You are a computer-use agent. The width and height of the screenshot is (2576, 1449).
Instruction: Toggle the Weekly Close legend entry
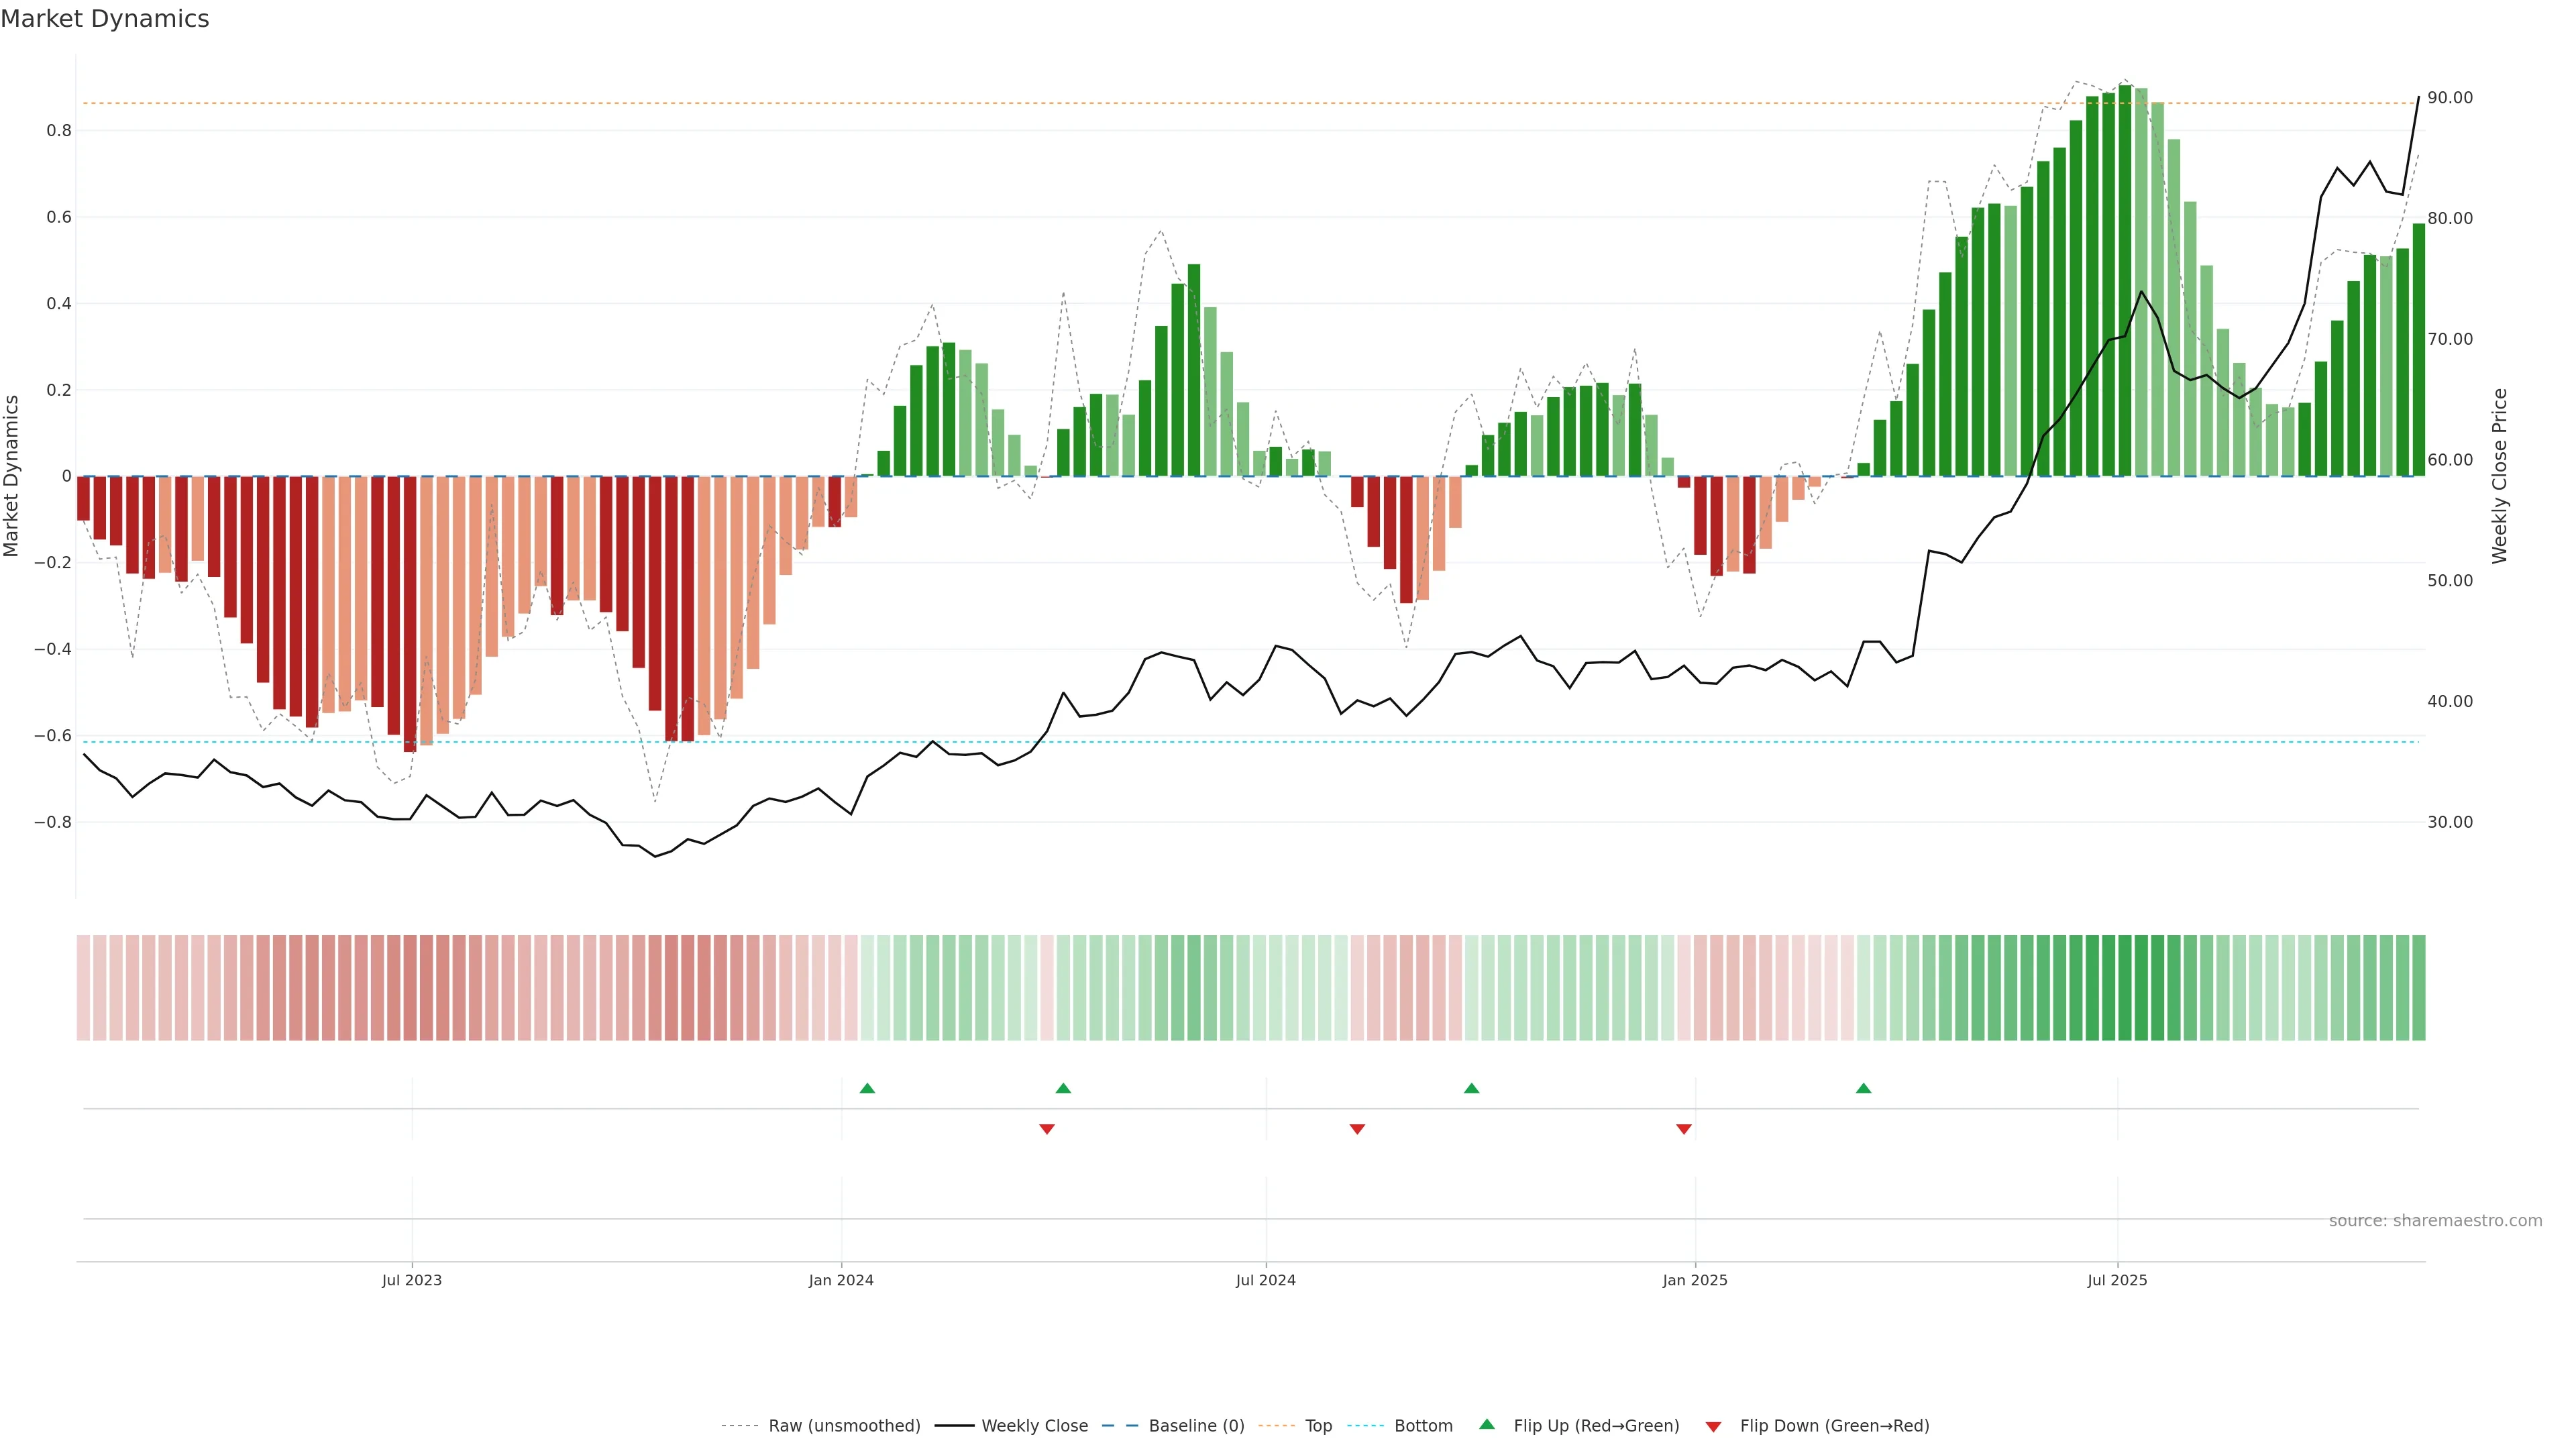pyautogui.click(x=1034, y=1425)
